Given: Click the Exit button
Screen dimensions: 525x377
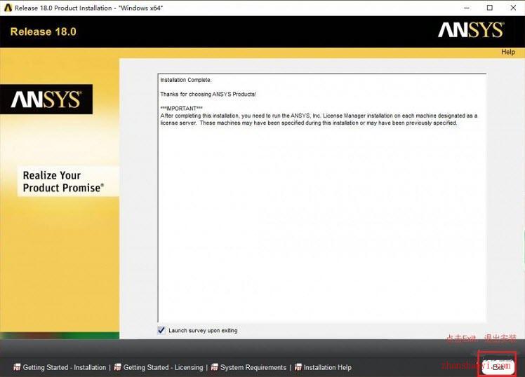Looking at the screenshot, I should tap(498, 366).
